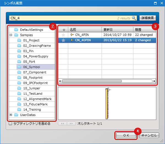The height and width of the screenshot is (144, 165).
Task: Click the horizontal scrollbar thumb
Action: (x=92, y=81)
